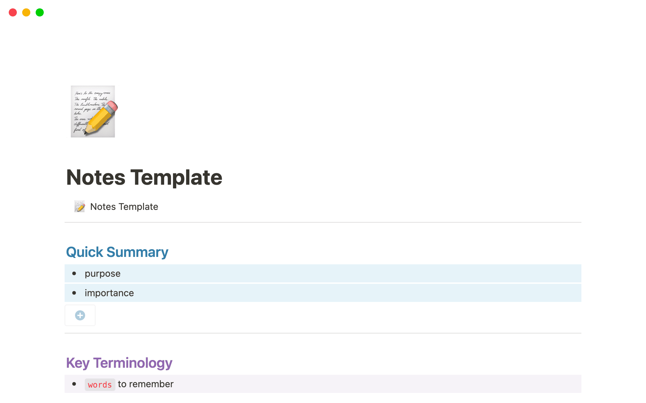This screenshot has width=646, height=403.
Task: Click the inline code block reading words
Action: [100, 384]
